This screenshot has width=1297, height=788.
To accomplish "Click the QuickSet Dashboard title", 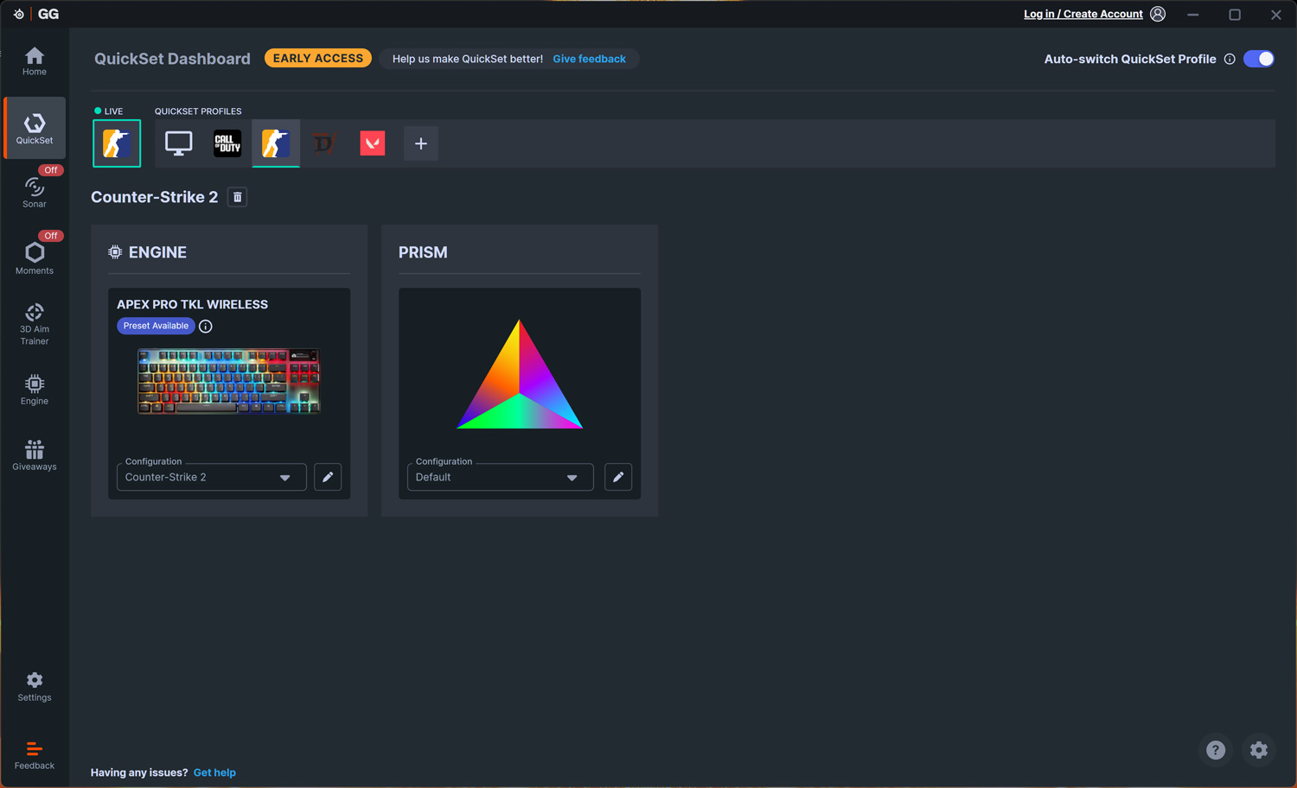I will 172,59.
